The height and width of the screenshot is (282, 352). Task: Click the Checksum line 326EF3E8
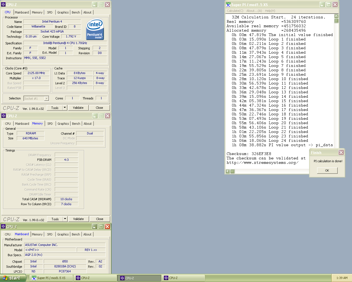coord(249,154)
